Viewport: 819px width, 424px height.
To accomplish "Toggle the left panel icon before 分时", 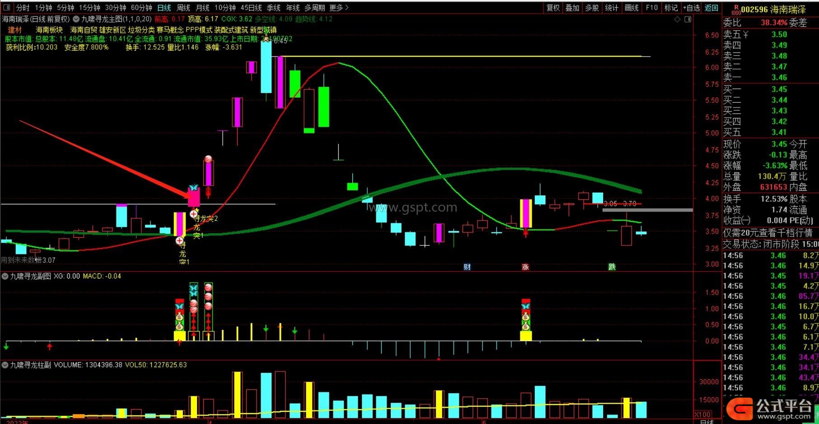I will click(7, 8).
